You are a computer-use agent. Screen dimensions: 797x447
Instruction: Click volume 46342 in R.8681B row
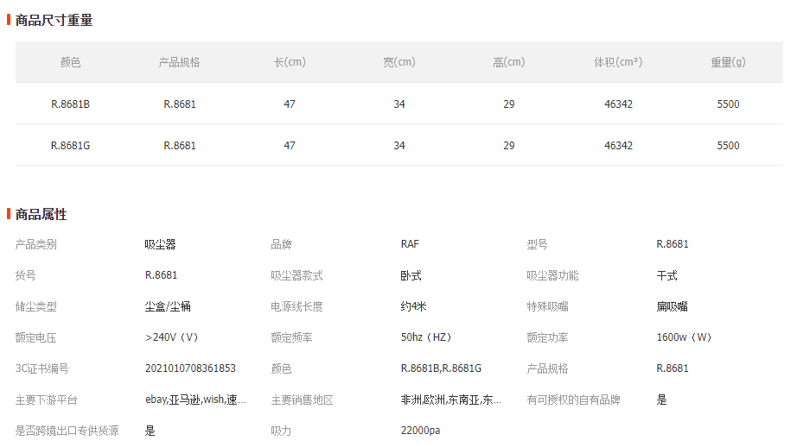pyautogui.click(x=619, y=104)
